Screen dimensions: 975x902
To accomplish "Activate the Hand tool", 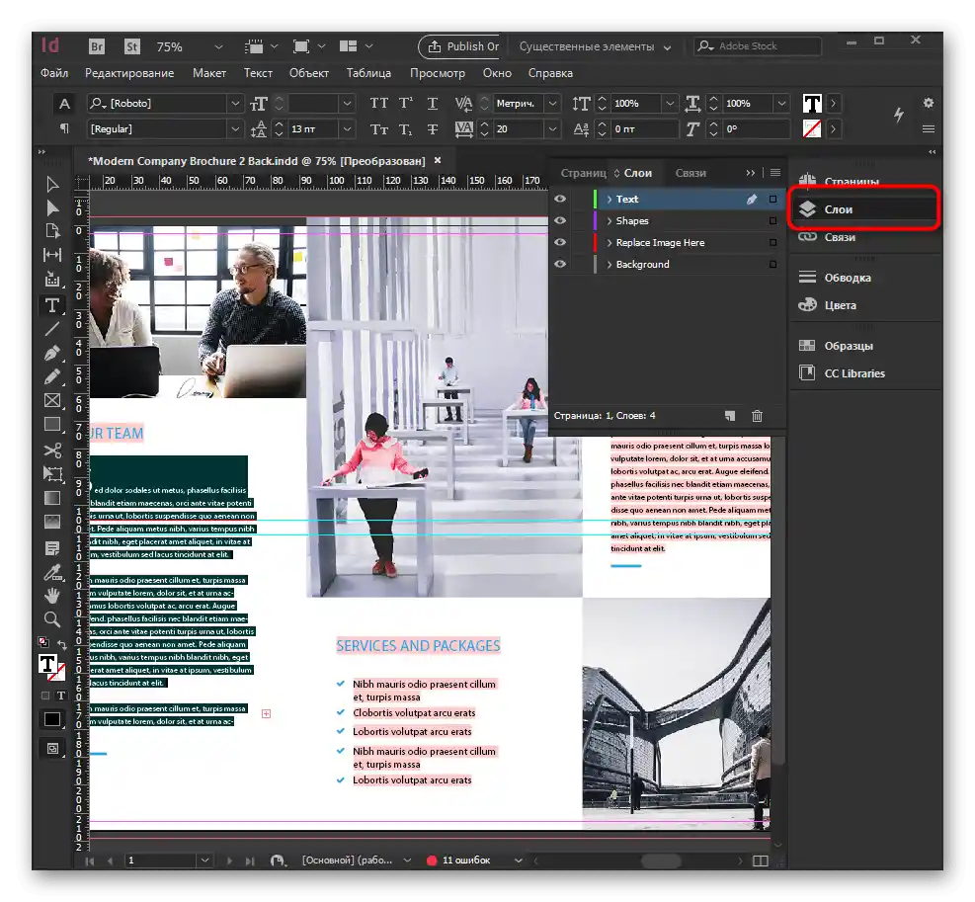I will [52, 595].
